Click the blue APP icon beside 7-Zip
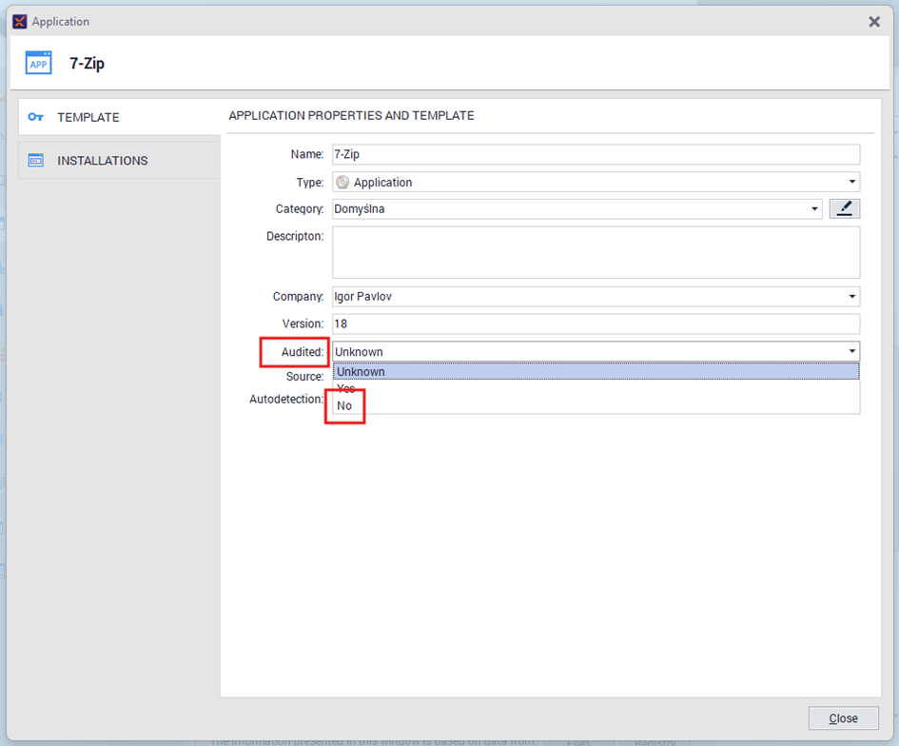The height and width of the screenshot is (746, 899). 39,64
